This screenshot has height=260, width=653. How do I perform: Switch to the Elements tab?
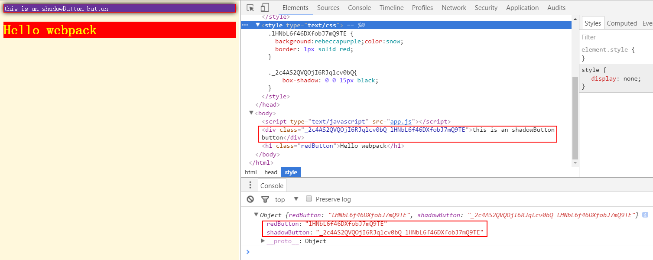pyautogui.click(x=296, y=7)
